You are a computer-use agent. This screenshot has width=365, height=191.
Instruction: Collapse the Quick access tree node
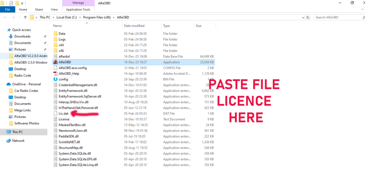tap(3, 30)
